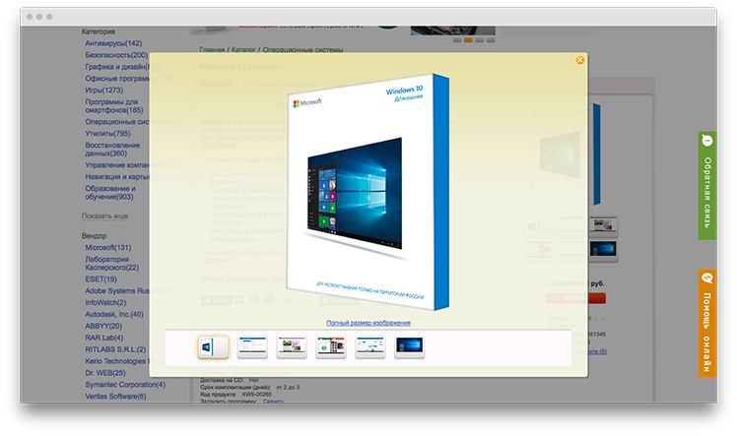Open Операционные системы breadcrumb link
The image size is (737, 436).
(x=302, y=49)
